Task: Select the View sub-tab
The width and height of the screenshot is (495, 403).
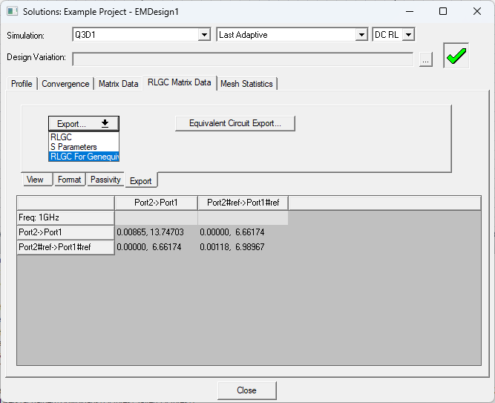Action: (x=35, y=180)
